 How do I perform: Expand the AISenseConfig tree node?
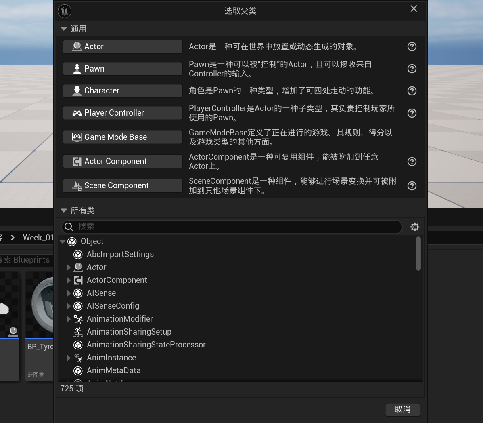[x=69, y=306]
